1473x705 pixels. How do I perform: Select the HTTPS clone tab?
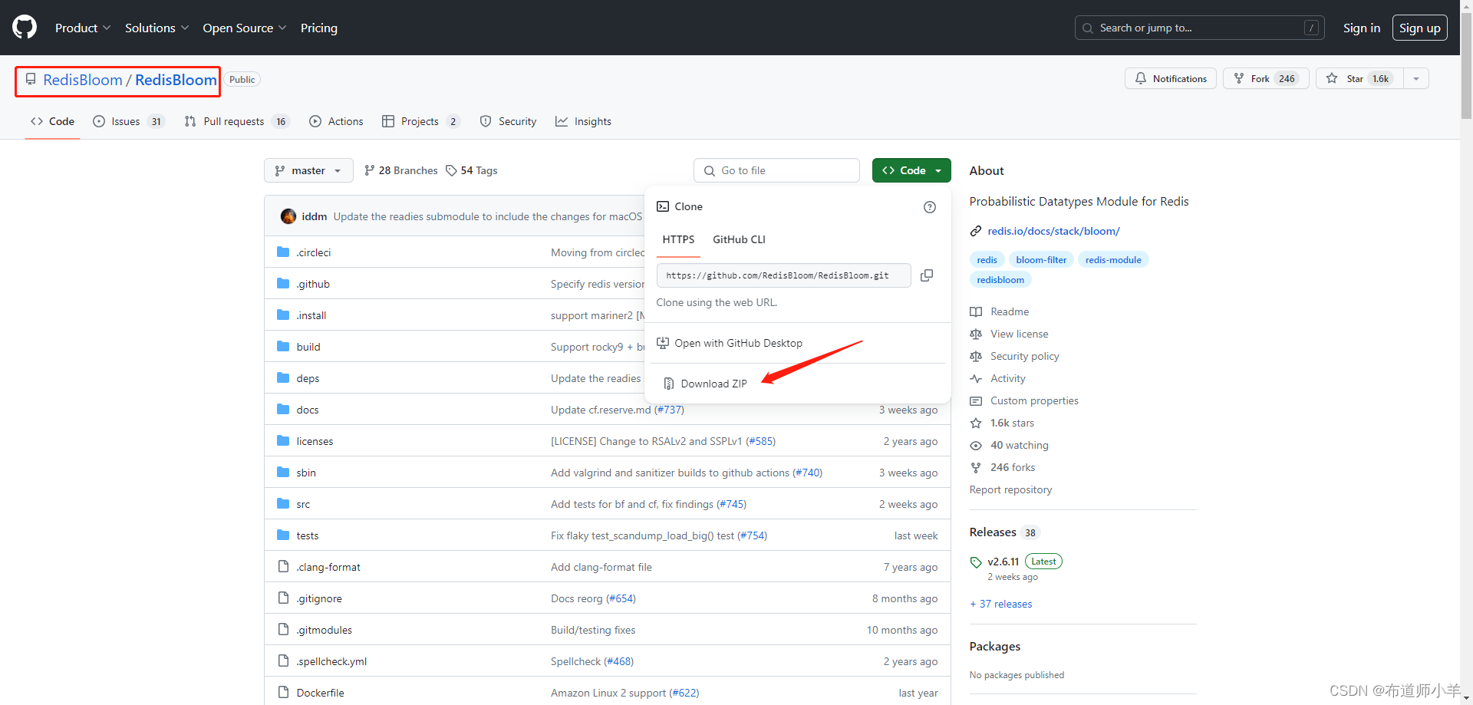point(678,239)
